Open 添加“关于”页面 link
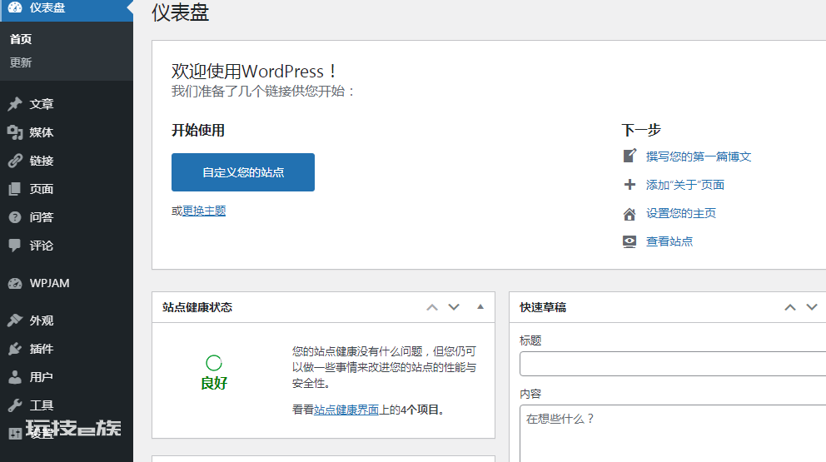 click(684, 185)
